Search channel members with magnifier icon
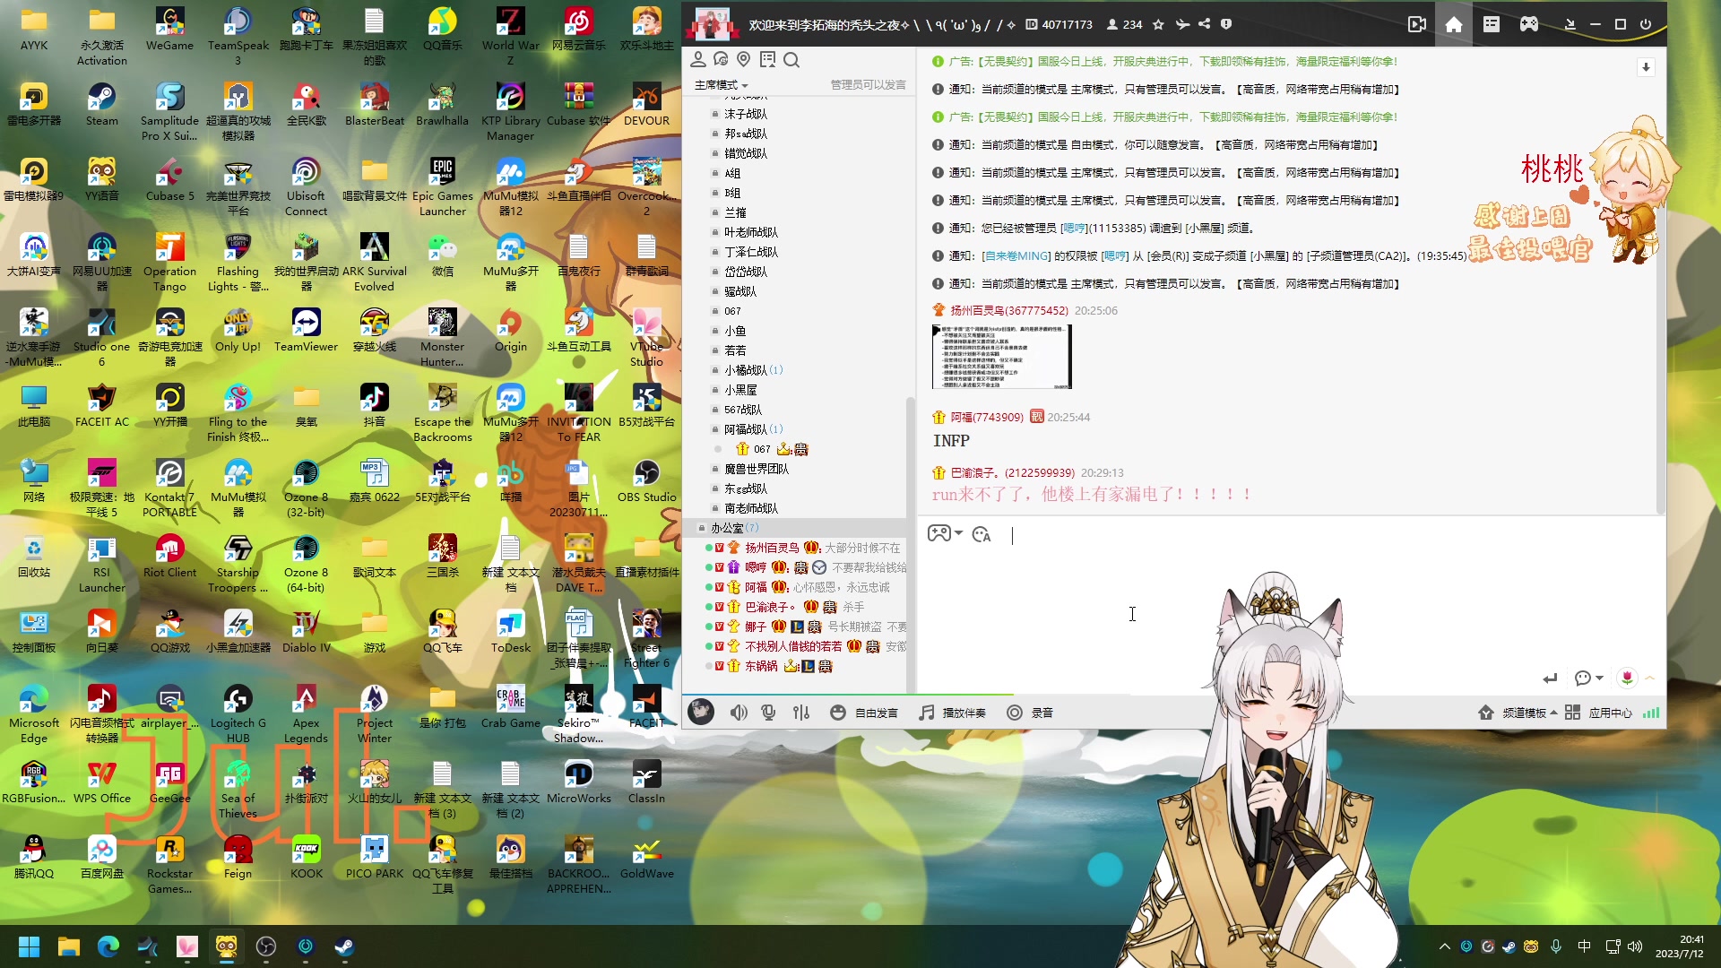1721x968 pixels. coord(791,60)
